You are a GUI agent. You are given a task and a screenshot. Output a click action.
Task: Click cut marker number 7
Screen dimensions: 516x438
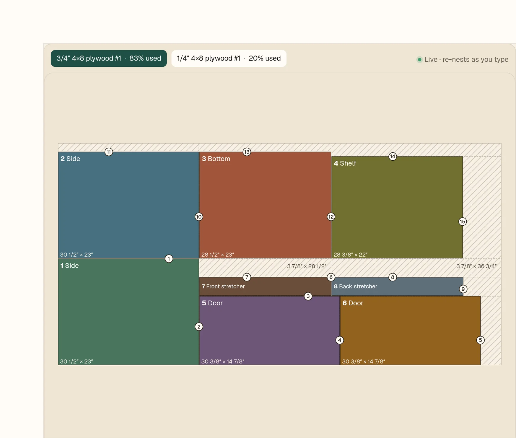247,277
